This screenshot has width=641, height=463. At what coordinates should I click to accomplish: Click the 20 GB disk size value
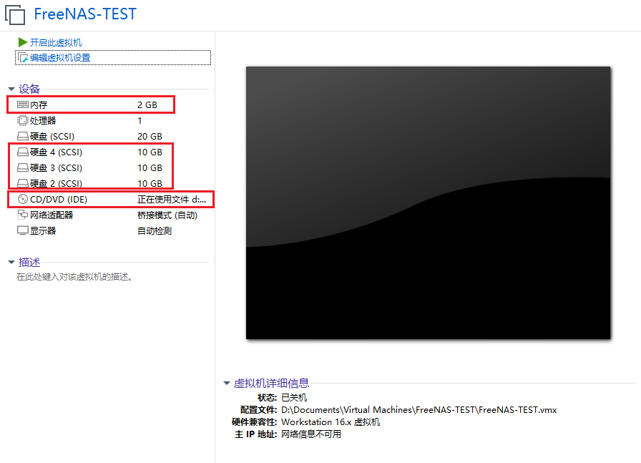point(150,137)
